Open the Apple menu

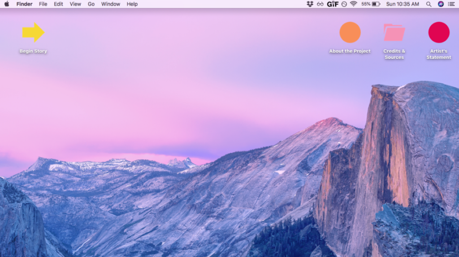[x=6, y=4]
